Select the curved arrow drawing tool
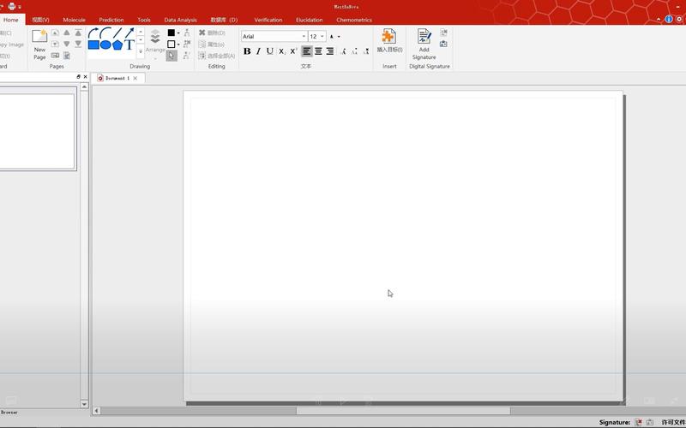This screenshot has height=428, width=686. coord(93,33)
